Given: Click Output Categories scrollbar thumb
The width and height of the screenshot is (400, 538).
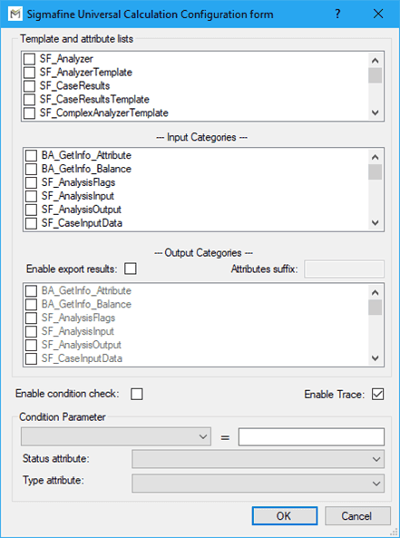Looking at the screenshot, I should point(375,308).
